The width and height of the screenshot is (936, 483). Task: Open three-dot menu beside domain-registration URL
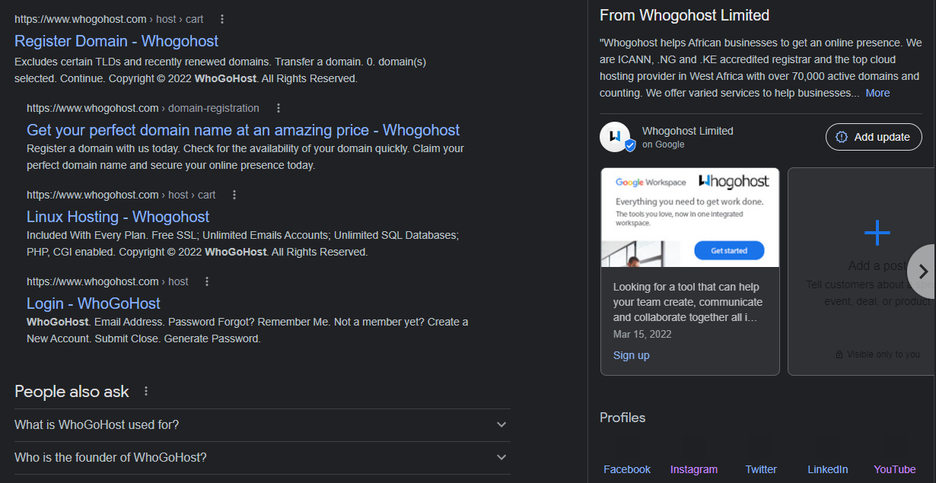pos(279,108)
